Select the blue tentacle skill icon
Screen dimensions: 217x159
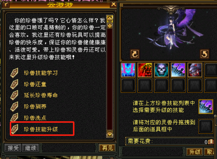[x=128, y=70]
